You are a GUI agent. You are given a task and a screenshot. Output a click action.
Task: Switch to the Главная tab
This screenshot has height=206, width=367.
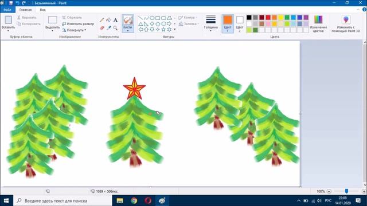[25, 10]
